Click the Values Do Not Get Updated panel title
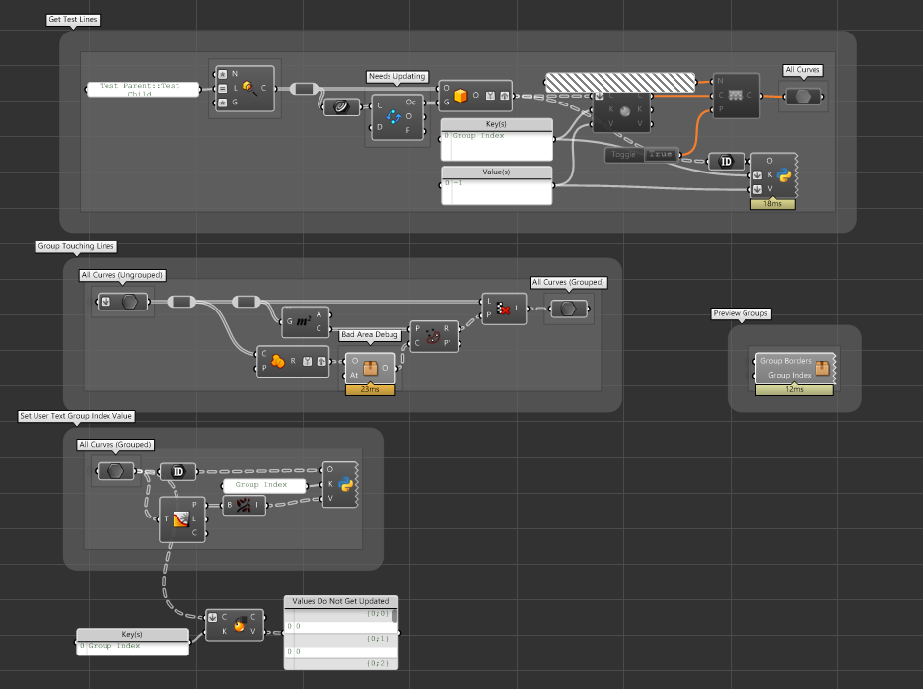923x689 pixels. pyautogui.click(x=341, y=601)
